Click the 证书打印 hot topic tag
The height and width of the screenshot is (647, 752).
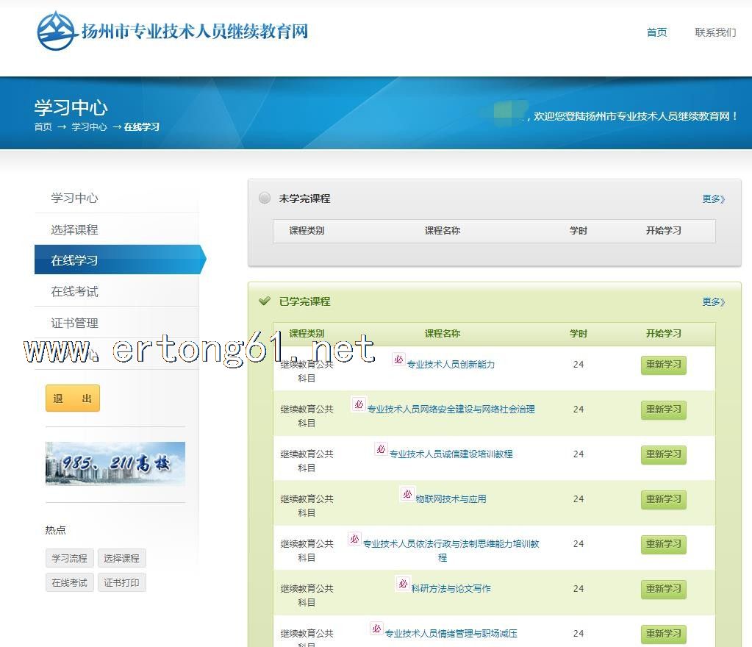121,582
